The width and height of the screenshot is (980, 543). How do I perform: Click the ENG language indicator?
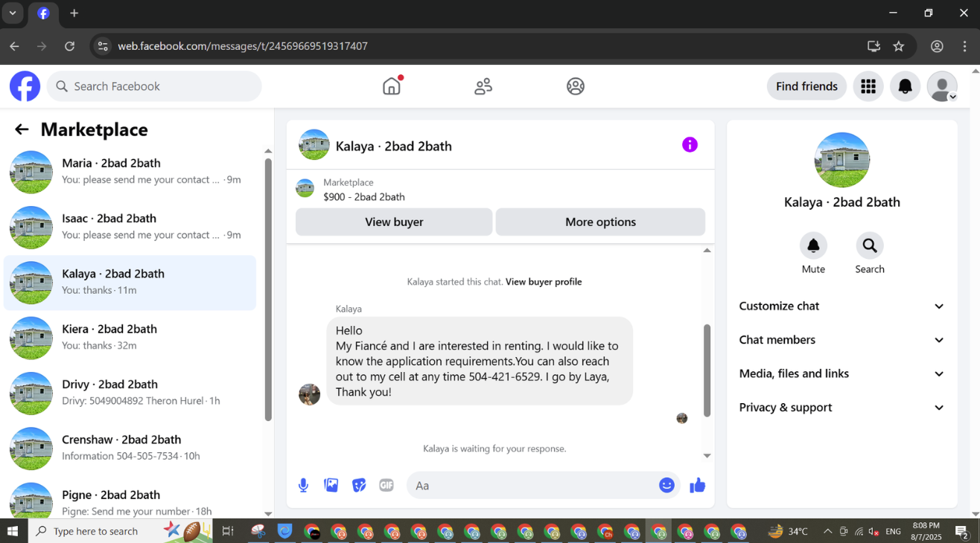(x=893, y=531)
